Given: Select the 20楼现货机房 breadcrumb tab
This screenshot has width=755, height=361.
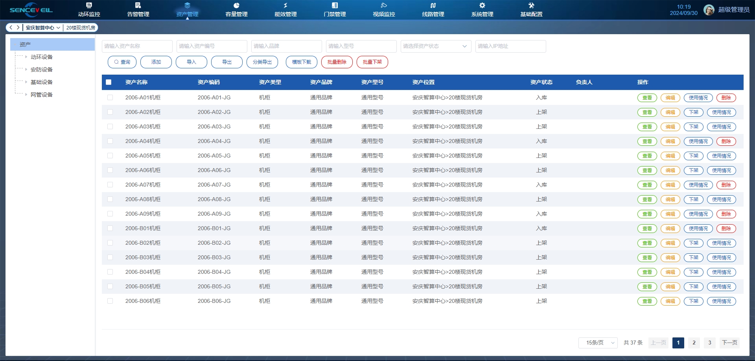Looking at the screenshot, I should (x=81, y=28).
